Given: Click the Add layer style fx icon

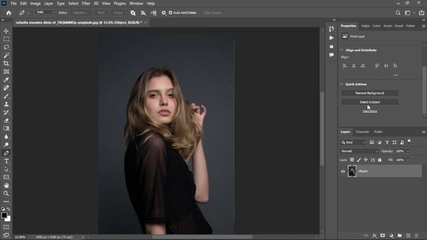Looking at the screenshot, I should coord(374,235).
